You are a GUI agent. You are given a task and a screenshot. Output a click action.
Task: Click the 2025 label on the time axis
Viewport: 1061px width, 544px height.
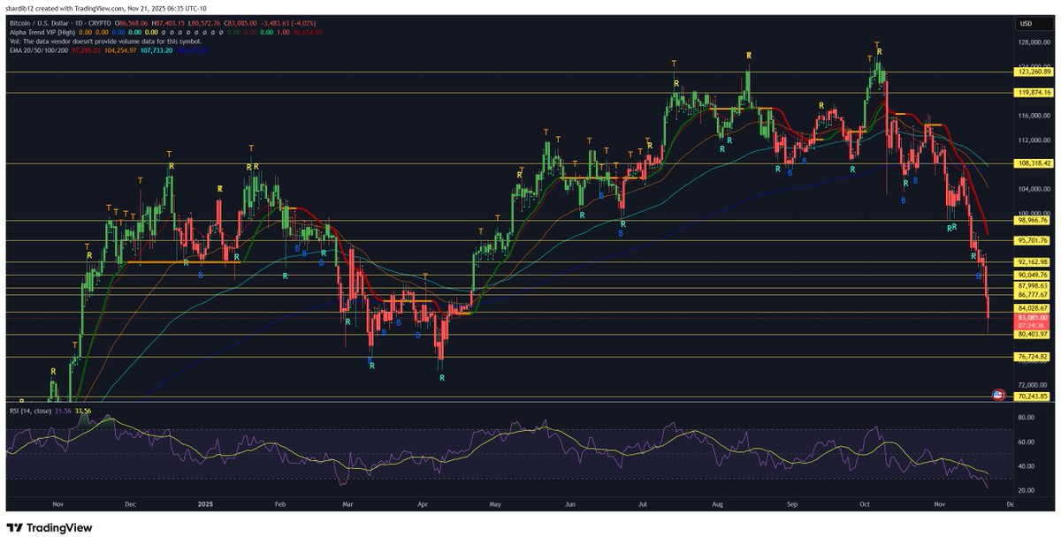(205, 505)
